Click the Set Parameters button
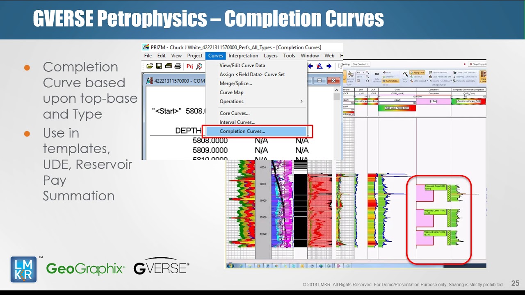 (x=438, y=73)
